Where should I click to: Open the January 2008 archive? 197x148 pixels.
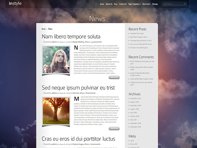point(135,116)
